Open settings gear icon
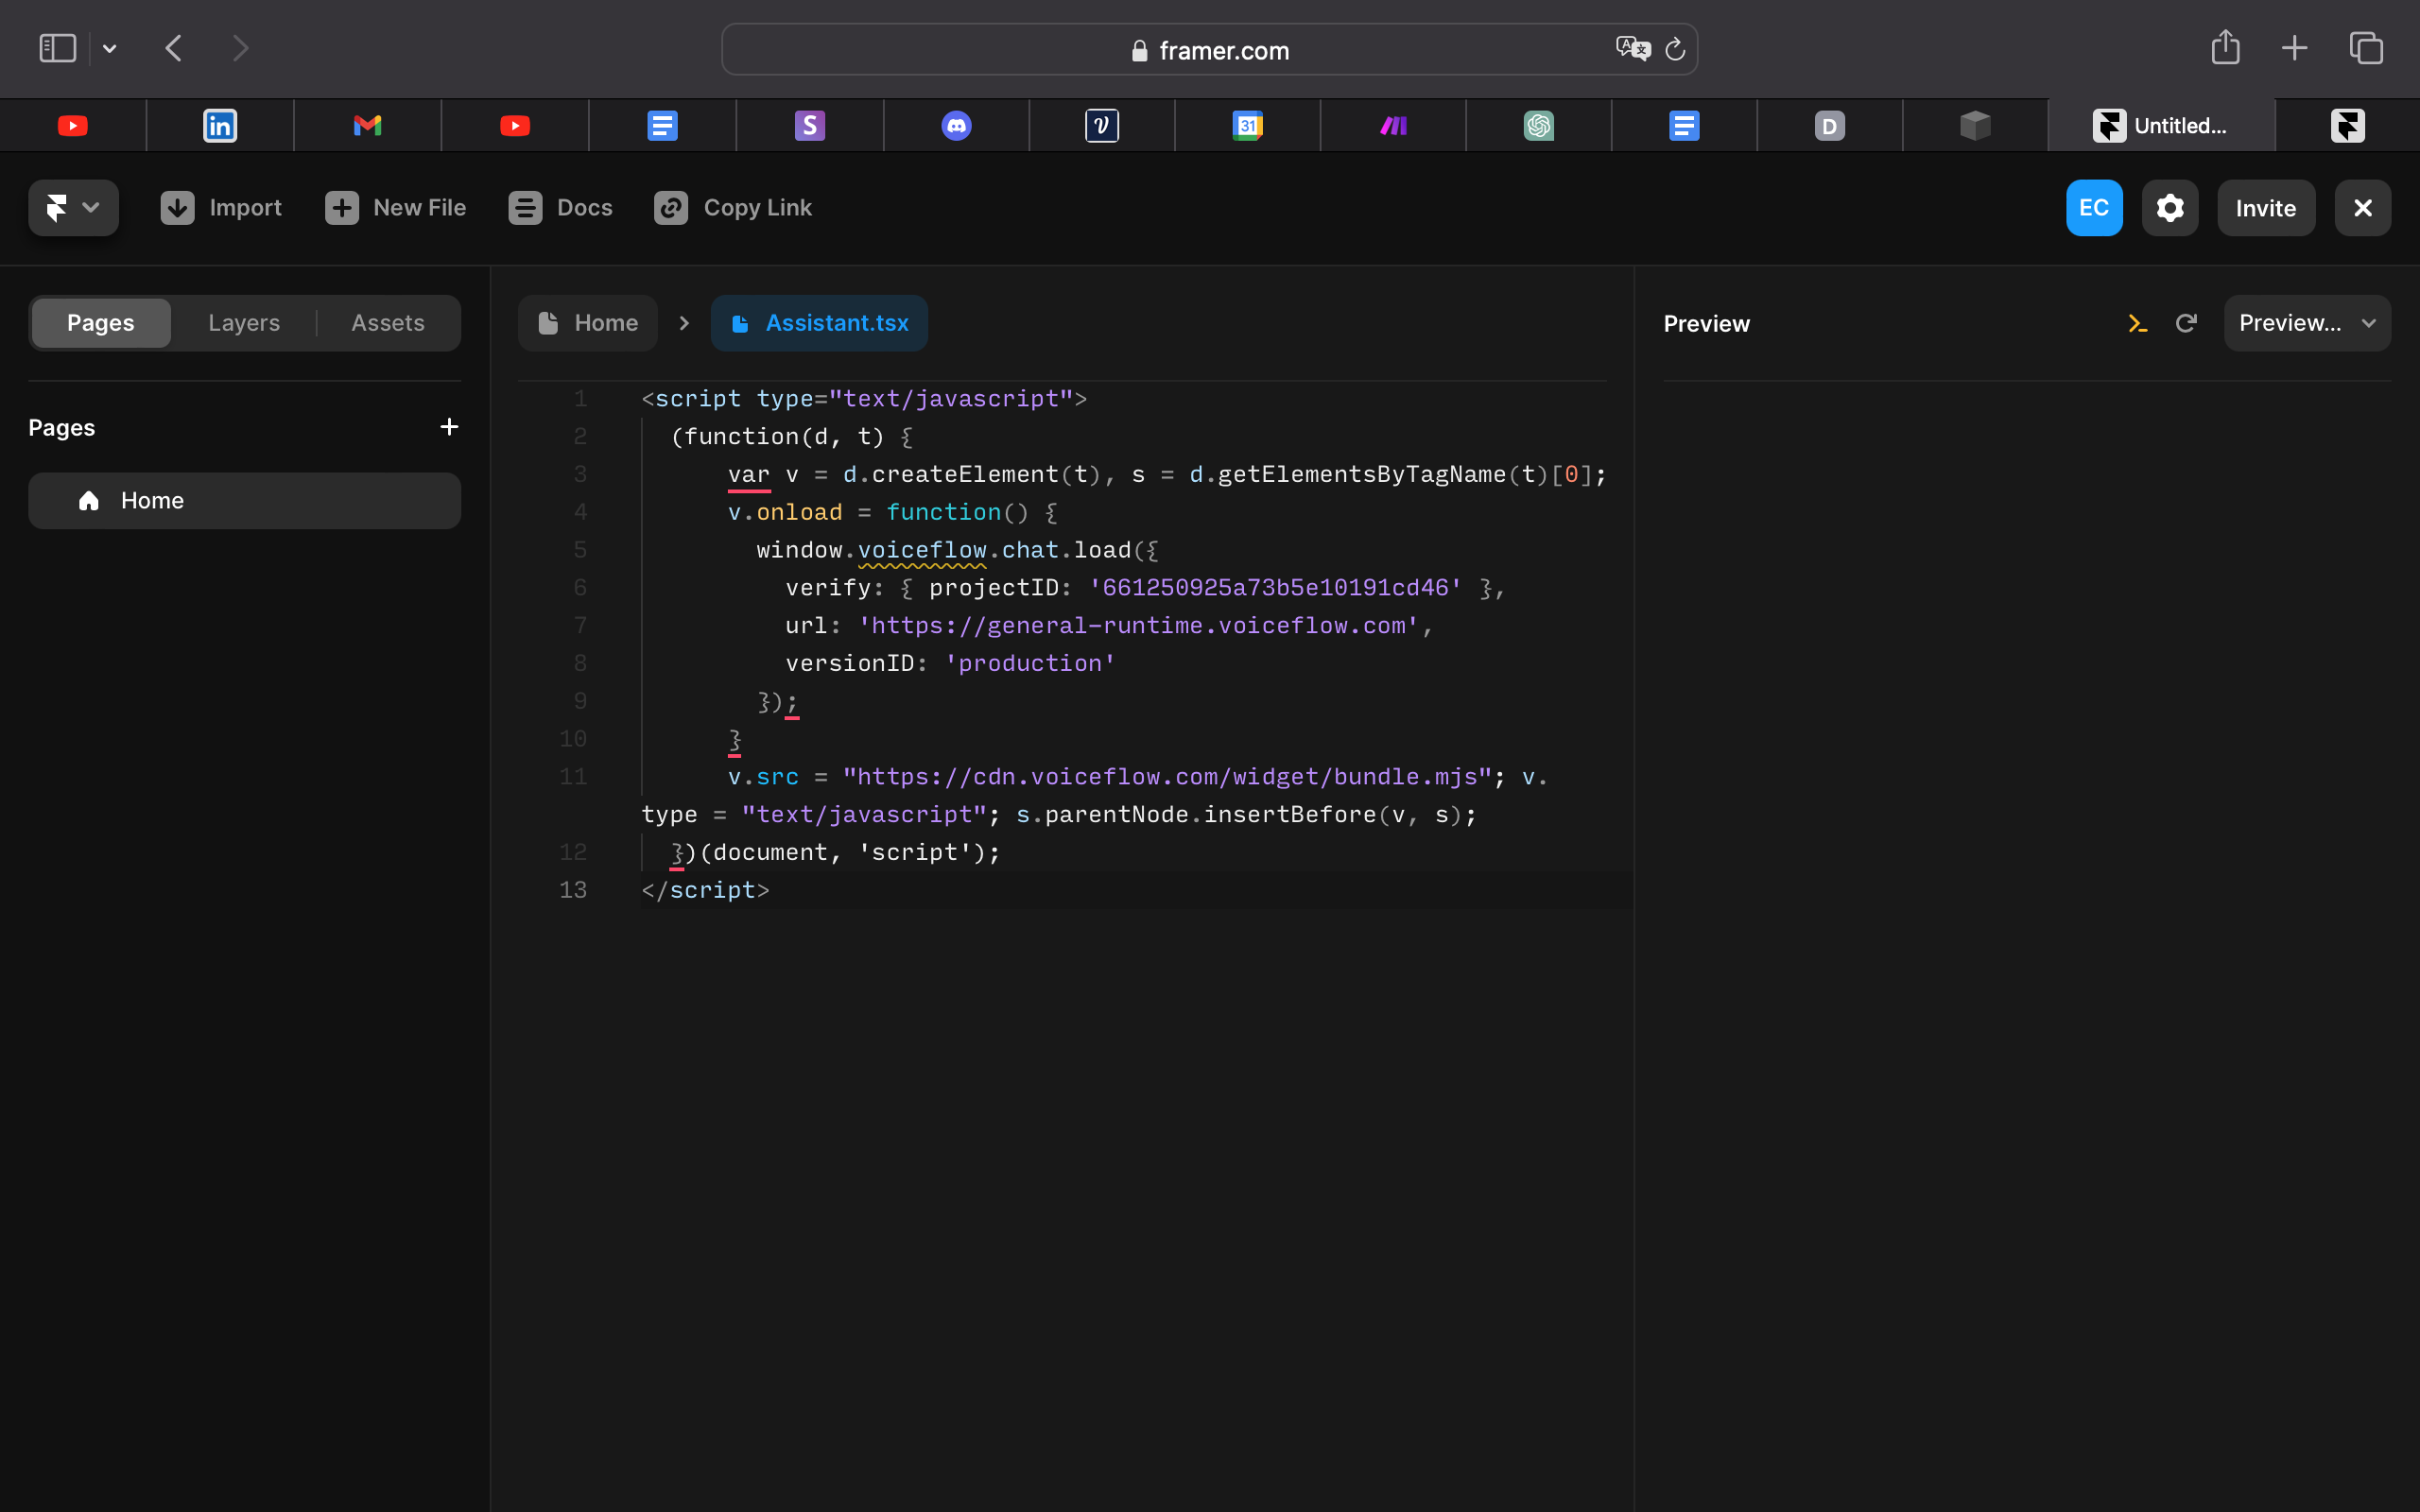This screenshot has height=1512, width=2420. coord(2170,208)
